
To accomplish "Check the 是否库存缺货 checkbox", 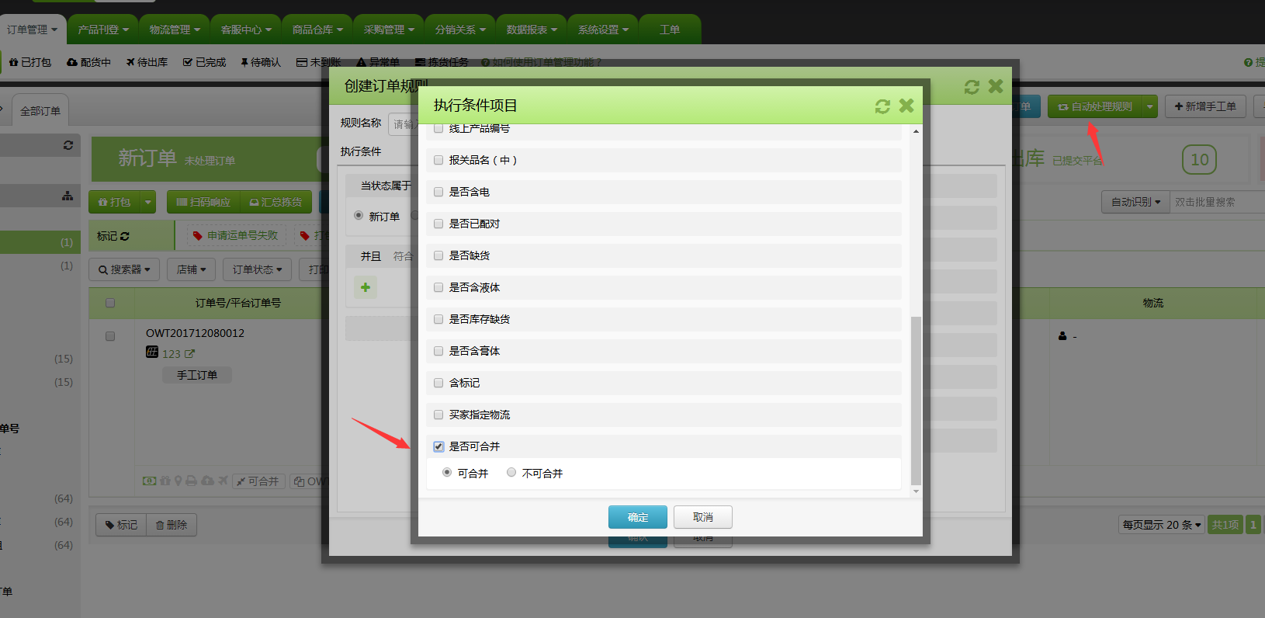I will coord(438,319).
